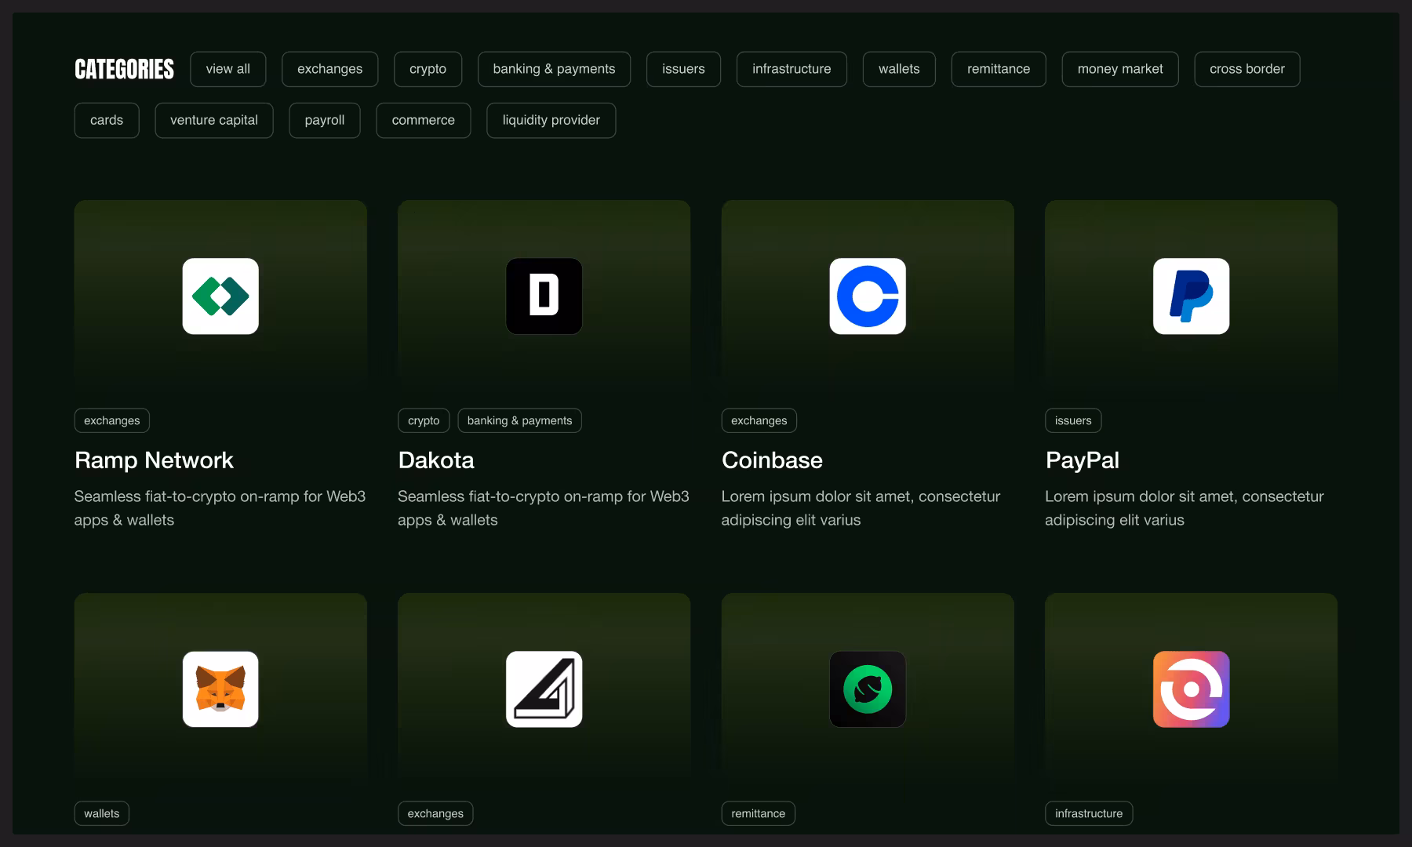Choose the 'cross border' category filter
The image size is (1412, 847).
pyautogui.click(x=1247, y=69)
